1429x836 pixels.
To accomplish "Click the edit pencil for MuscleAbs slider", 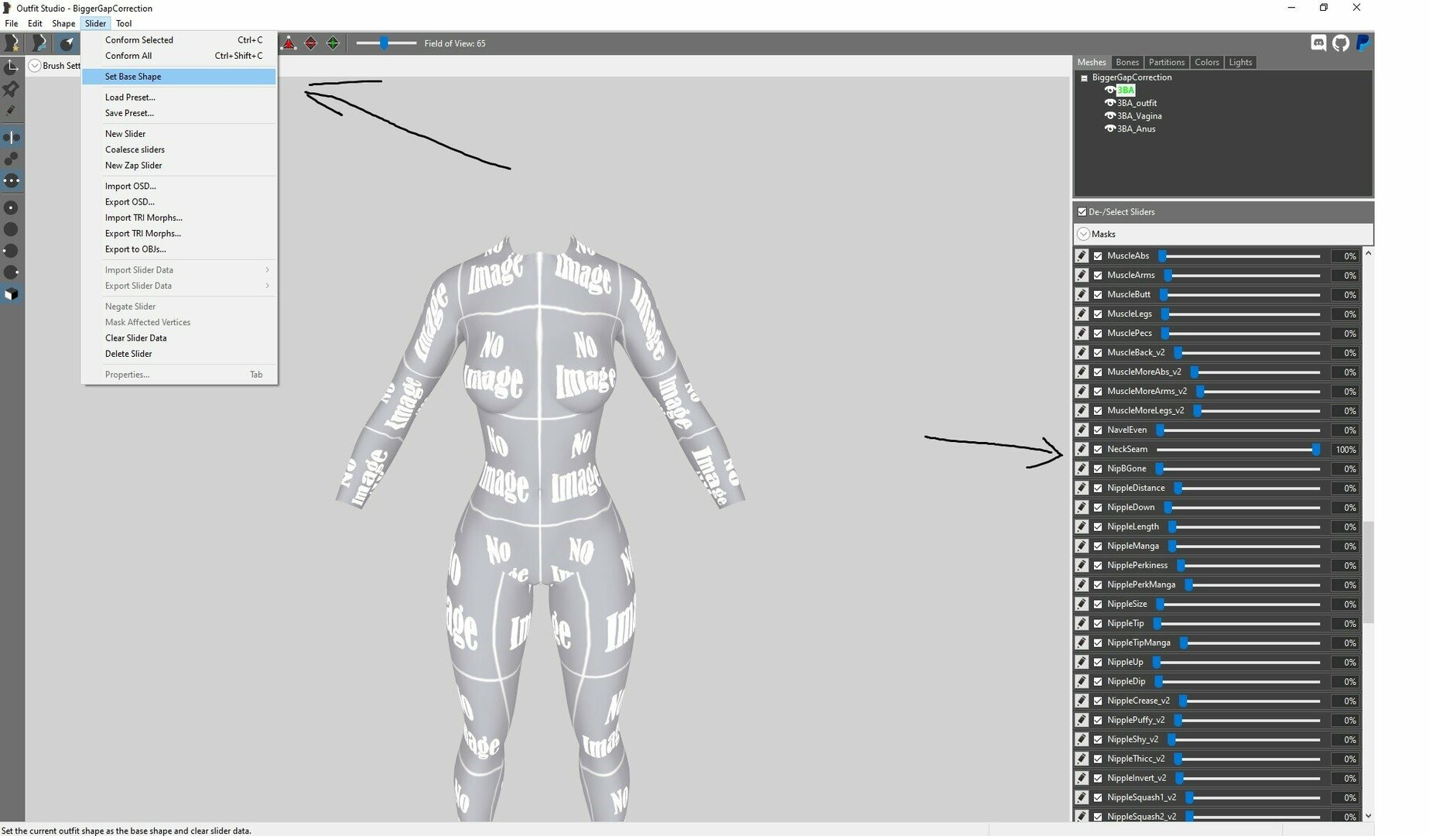I will pos(1082,255).
